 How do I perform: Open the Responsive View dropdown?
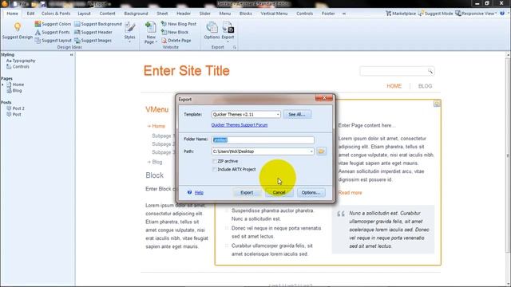[x=476, y=14]
